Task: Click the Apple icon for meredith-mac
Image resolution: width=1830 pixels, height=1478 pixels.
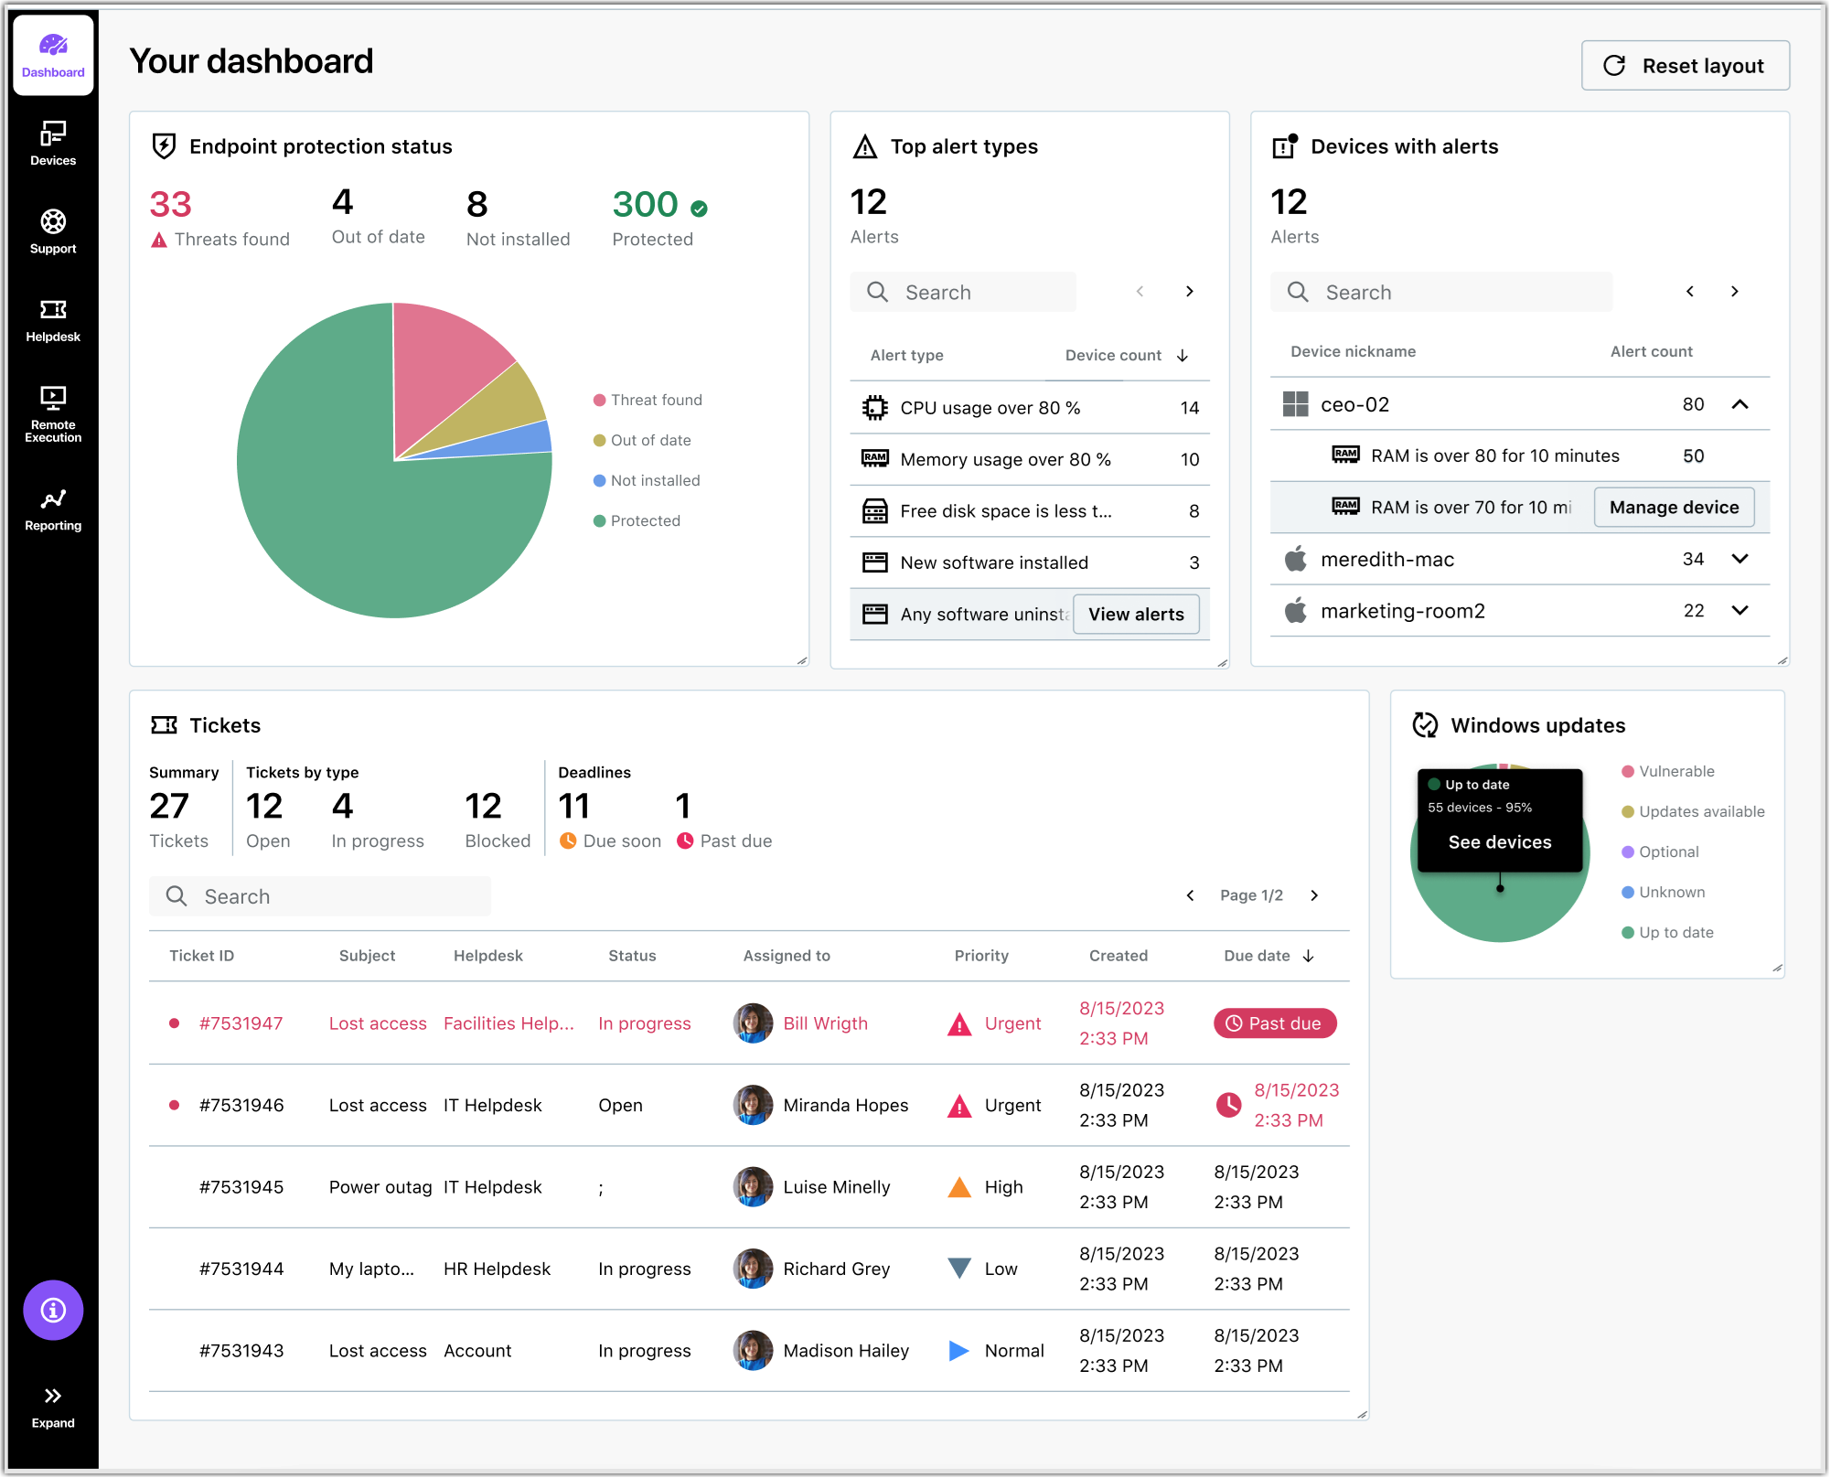Action: coord(1295,559)
